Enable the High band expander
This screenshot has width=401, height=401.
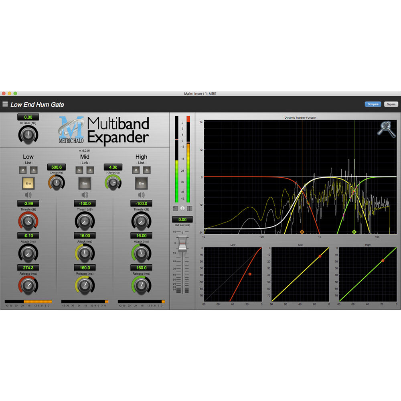coord(141,183)
